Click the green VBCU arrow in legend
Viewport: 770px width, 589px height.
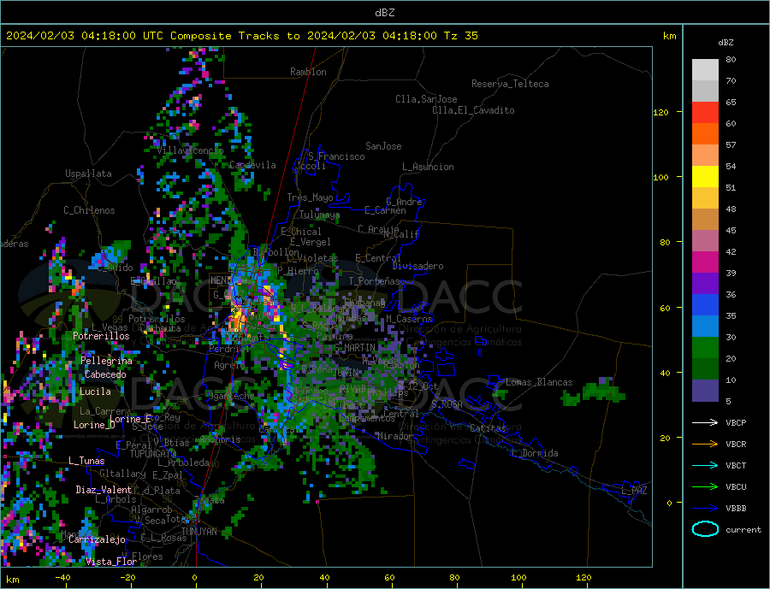[x=705, y=487]
